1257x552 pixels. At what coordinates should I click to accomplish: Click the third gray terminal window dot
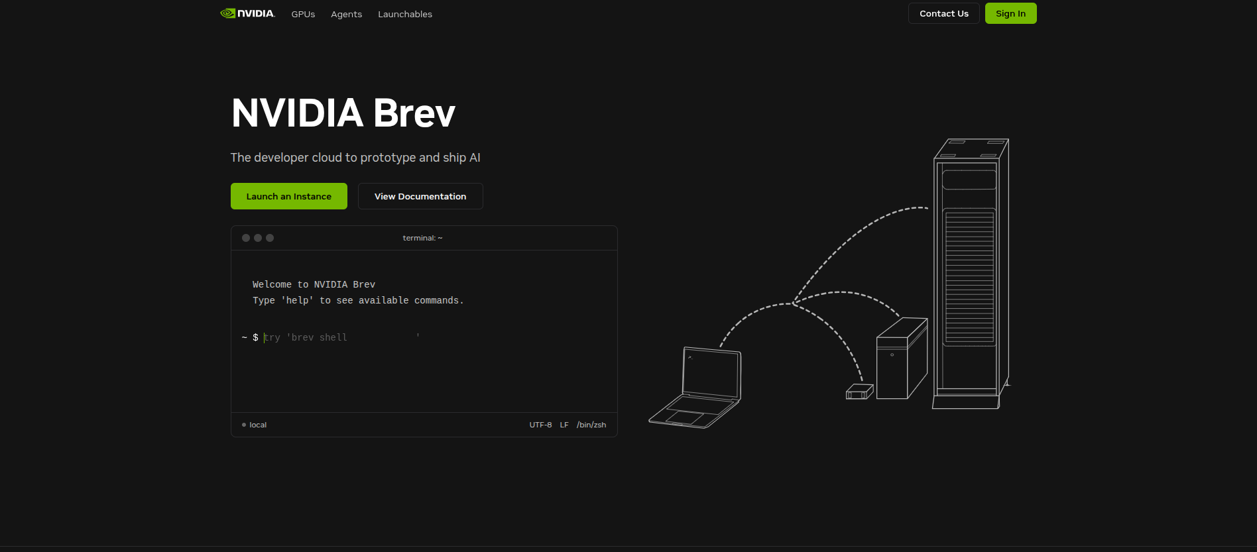click(x=270, y=238)
